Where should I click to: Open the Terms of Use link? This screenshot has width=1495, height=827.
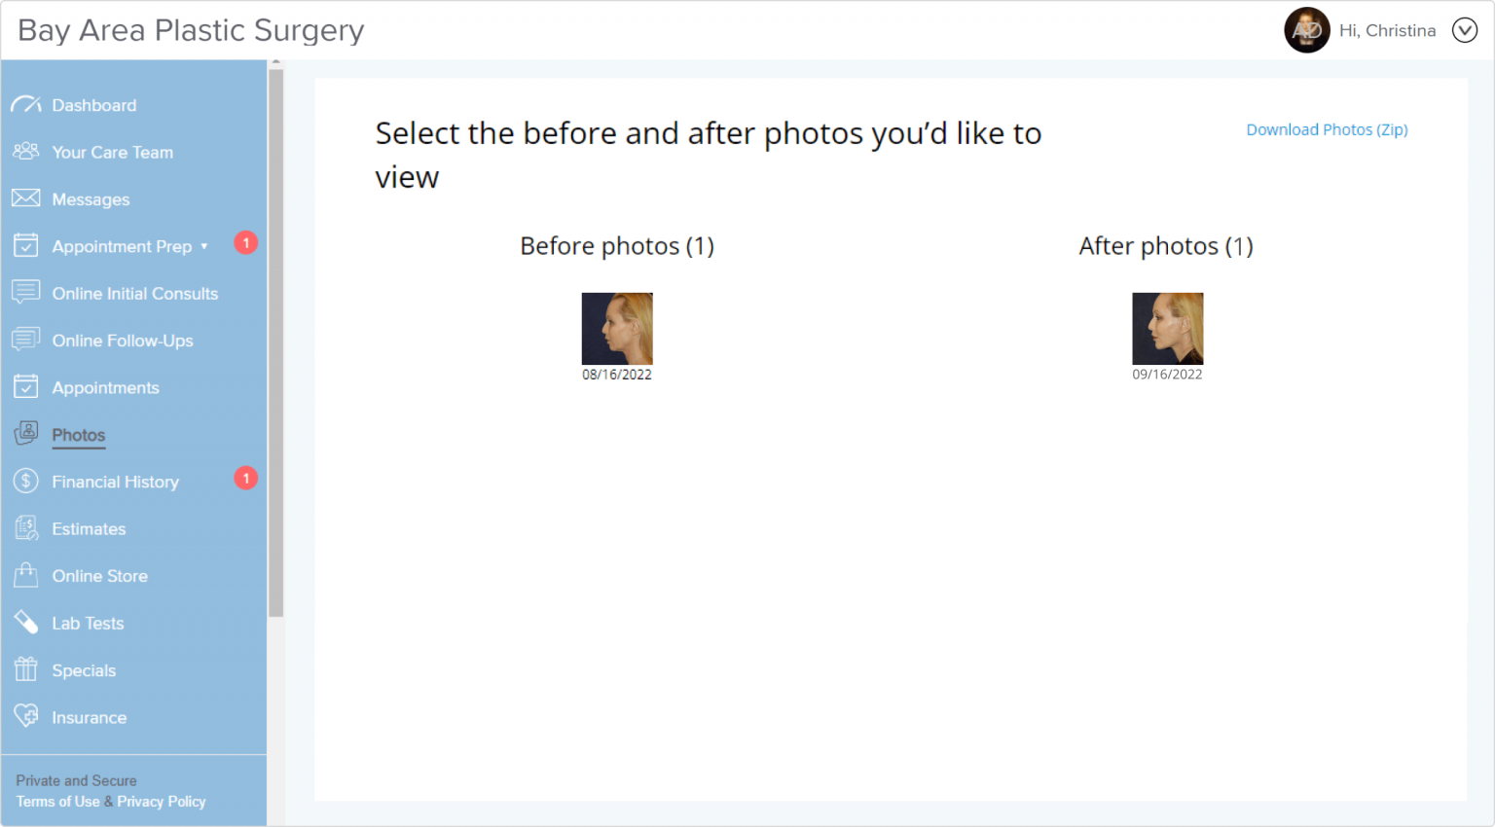(x=57, y=802)
